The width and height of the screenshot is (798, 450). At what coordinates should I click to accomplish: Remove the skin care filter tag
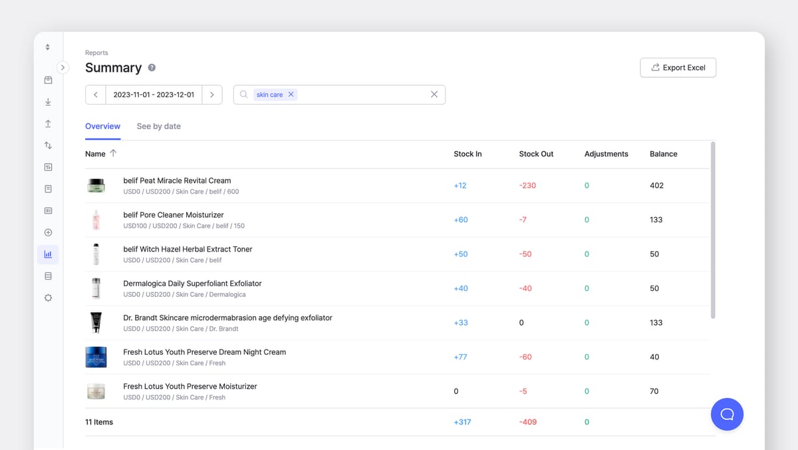pos(291,95)
